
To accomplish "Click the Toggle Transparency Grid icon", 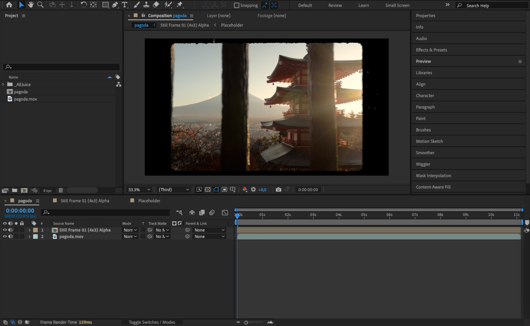I will (x=208, y=190).
